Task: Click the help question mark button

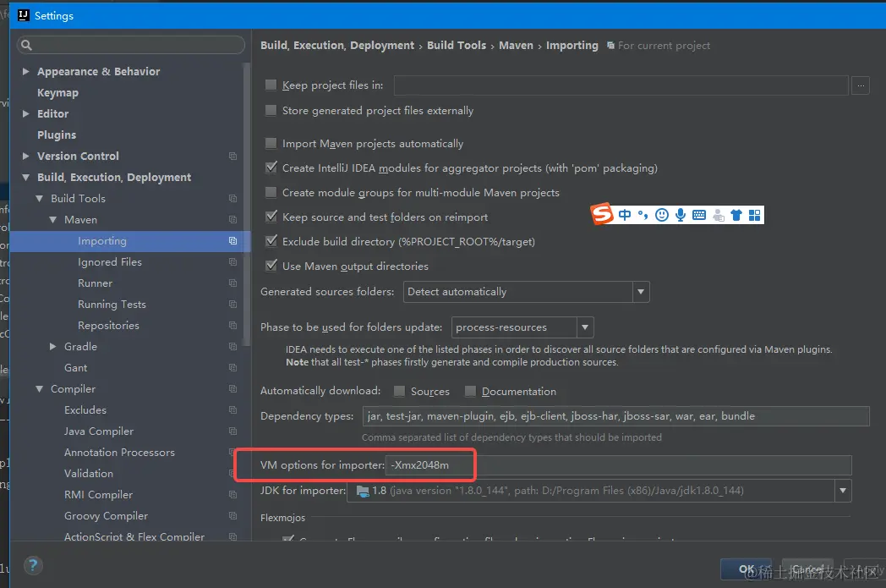Action: point(33,565)
